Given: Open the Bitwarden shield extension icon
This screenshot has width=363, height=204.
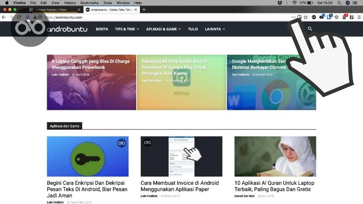Looking at the screenshot, I should click(329, 17).
